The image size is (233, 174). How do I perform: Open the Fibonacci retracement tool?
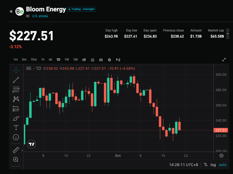[16, 90]
